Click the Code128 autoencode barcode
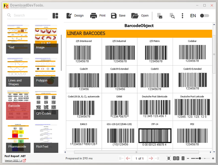The image size is (218, 165). 84,109
